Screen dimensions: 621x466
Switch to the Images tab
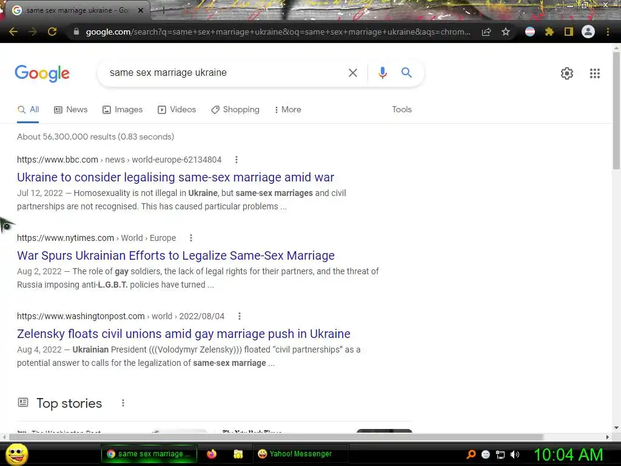[x=123, y=110]
